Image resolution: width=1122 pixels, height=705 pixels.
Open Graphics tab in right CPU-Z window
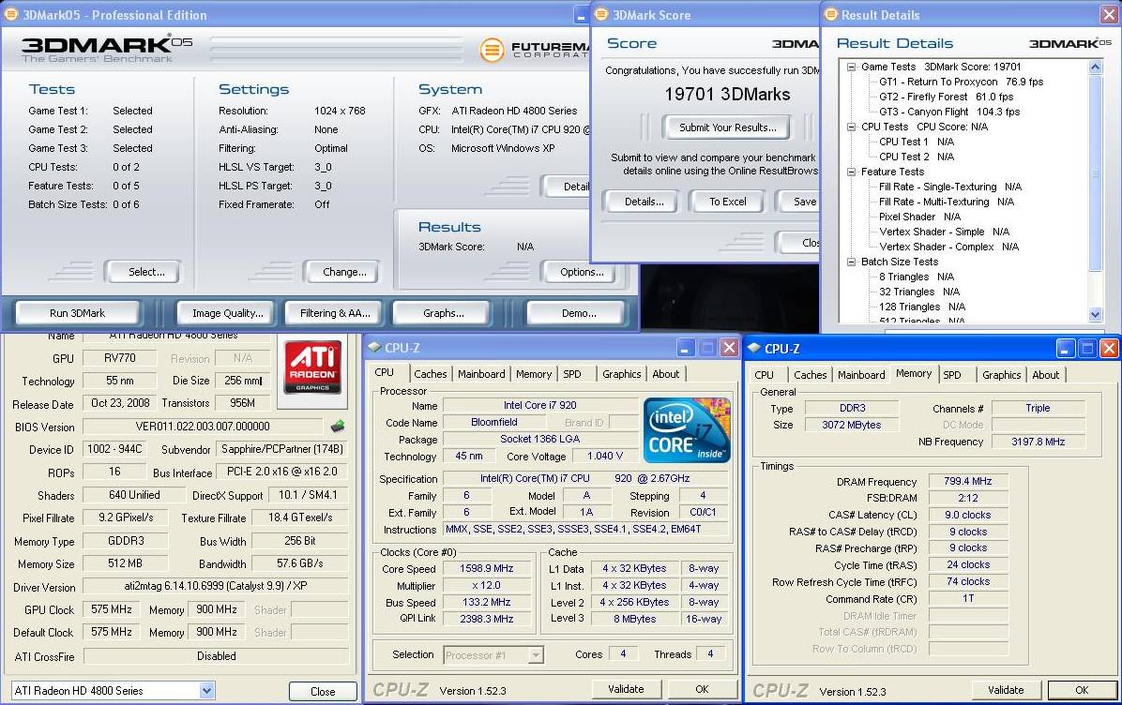1001,375
